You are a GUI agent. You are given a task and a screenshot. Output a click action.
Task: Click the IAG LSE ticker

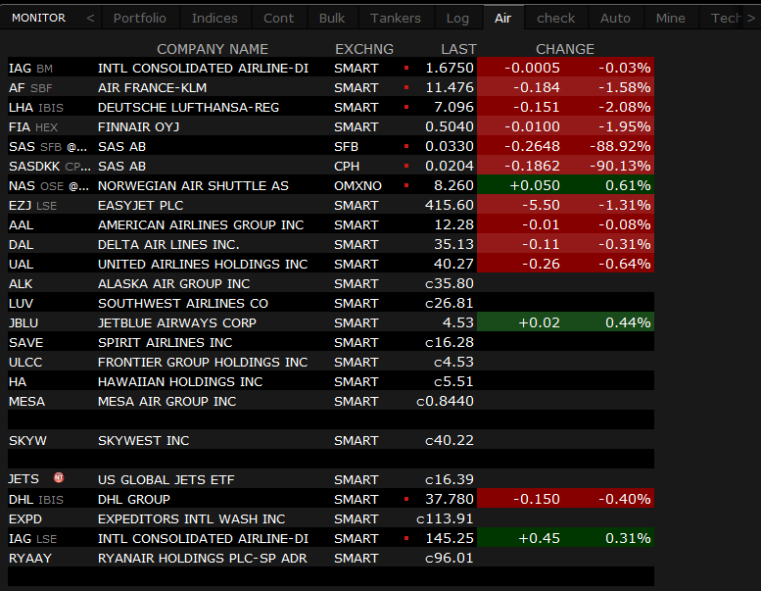[32, 538]
